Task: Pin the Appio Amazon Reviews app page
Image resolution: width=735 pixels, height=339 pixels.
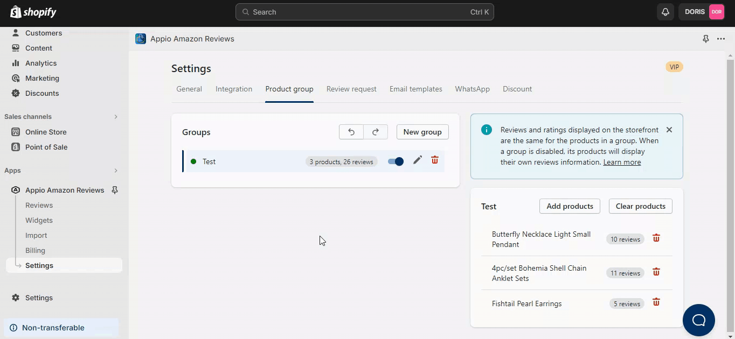Action: 706,39
